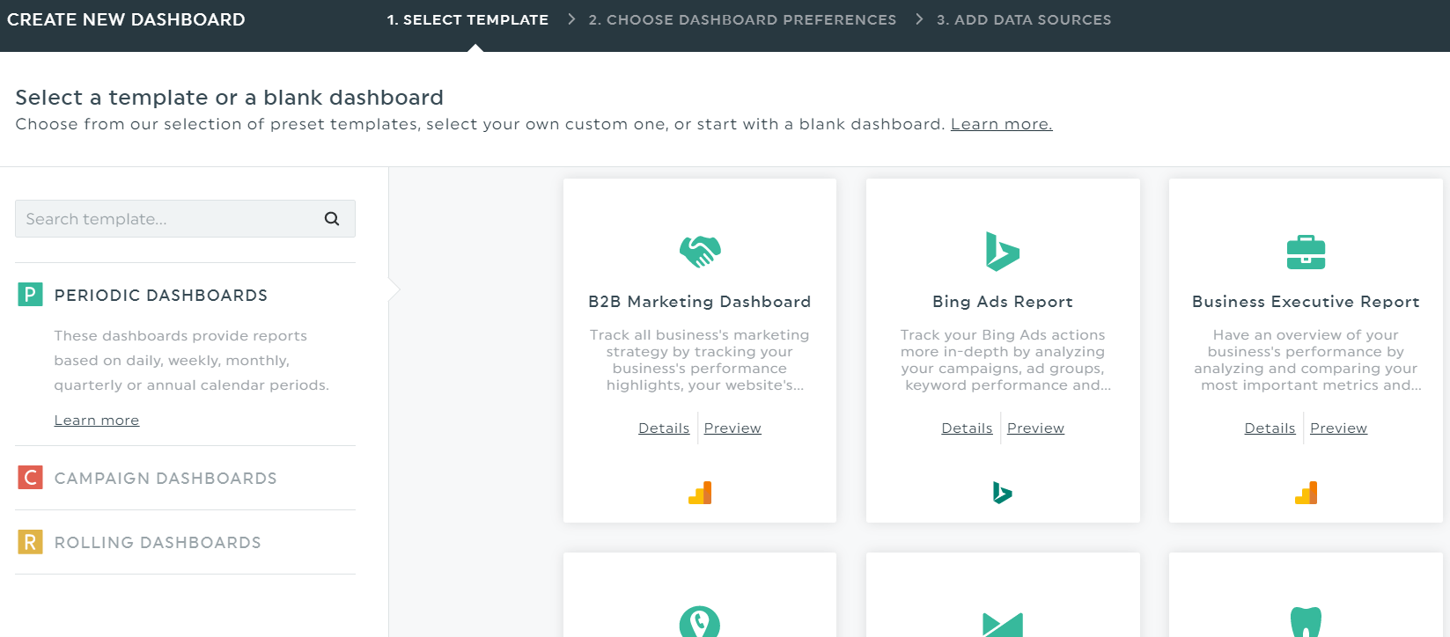Viewport: 1450px width, 637px height.
Task: Open Details for Bing Ads Report
Action: 967,428
